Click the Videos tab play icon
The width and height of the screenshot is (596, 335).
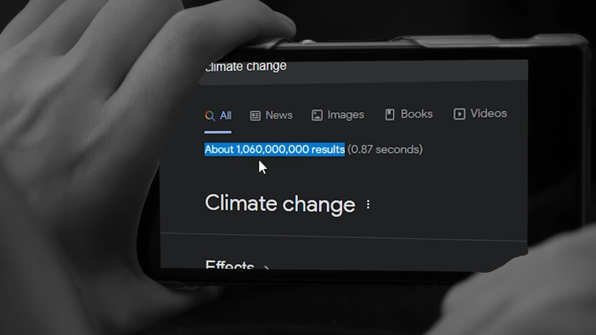click(459, 114)
